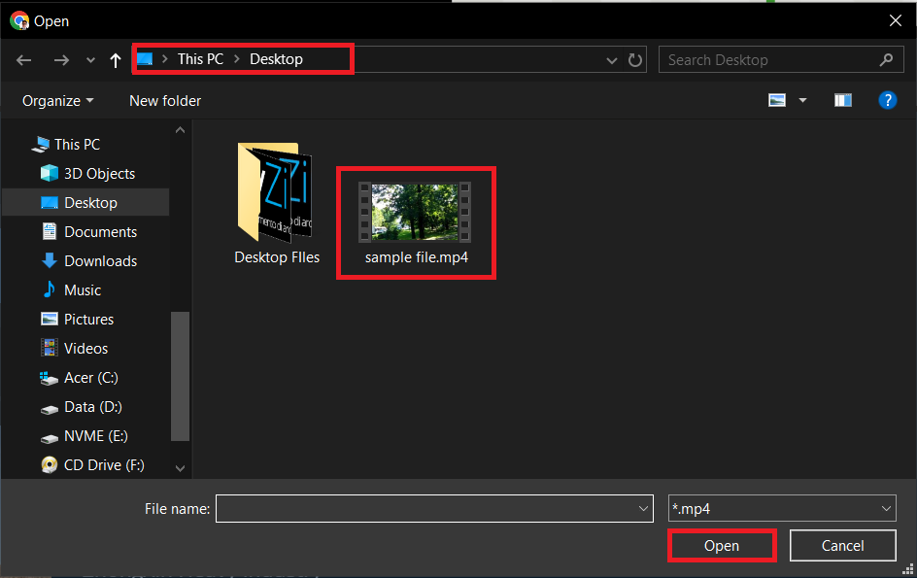Click the Forward navigation arrow
917x578 pixels.
61,59
